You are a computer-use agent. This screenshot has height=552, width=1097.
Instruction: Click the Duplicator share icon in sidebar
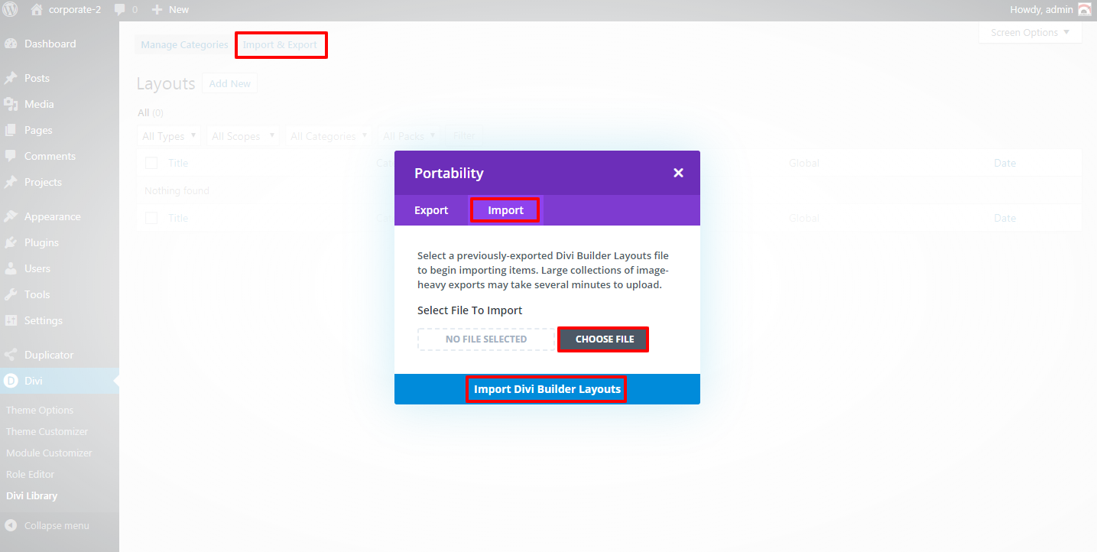point(11,355)
